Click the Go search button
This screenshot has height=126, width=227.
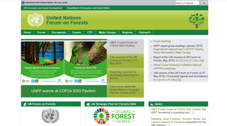coord(204,3)
